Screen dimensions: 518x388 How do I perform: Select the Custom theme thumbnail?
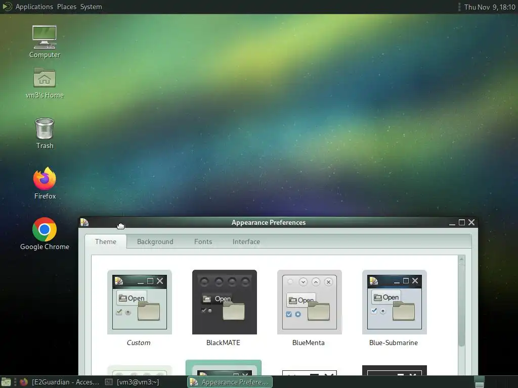(140, 302)
